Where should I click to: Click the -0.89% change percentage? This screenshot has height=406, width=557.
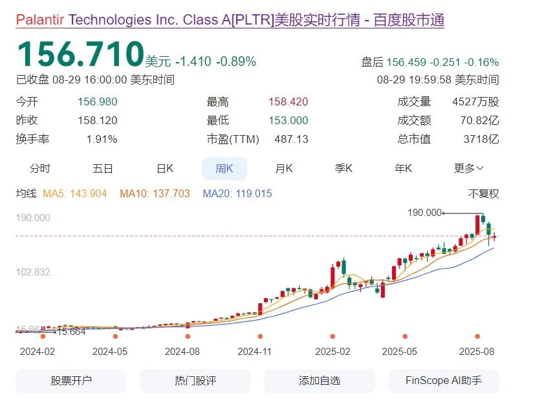[x=236, y=61]
